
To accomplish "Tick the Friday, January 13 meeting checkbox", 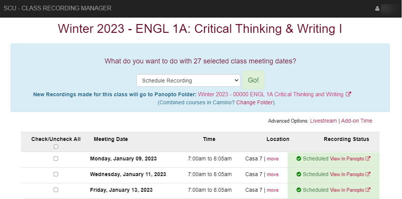I will click(x=56, y=190).
